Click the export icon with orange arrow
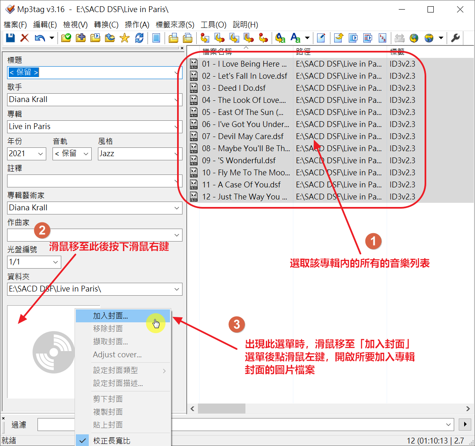Image resolution: width=475 pixels, height=446 pixels. coord(338,38)
